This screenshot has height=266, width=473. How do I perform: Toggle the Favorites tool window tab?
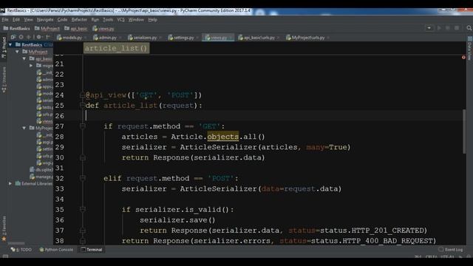pyautogui.click(x=4, y=228)
